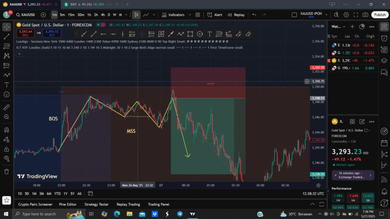Select the 15m timeframe interval

pos(71,15)
